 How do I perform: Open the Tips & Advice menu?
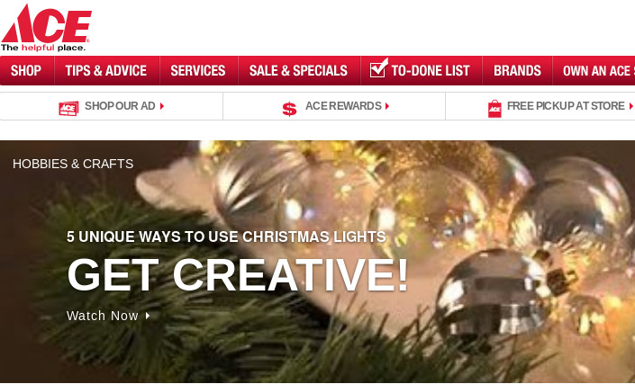tap(107, 71)
